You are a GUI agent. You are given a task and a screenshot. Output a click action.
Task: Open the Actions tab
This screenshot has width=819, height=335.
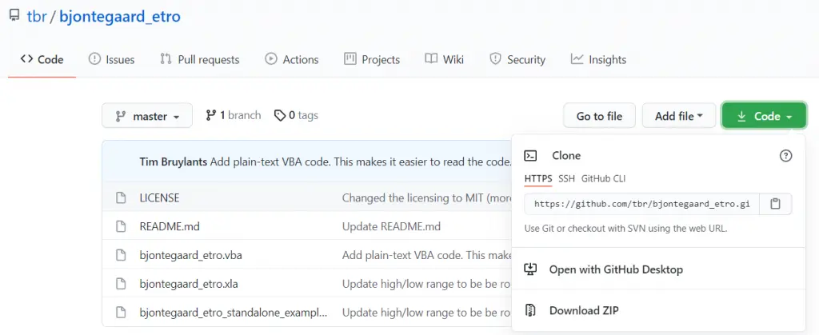point(292,59)
